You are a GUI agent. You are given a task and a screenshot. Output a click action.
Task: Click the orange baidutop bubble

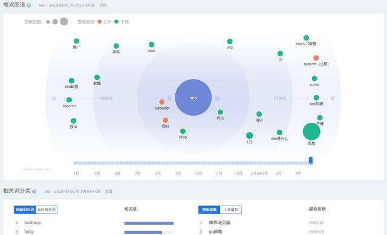162,102
